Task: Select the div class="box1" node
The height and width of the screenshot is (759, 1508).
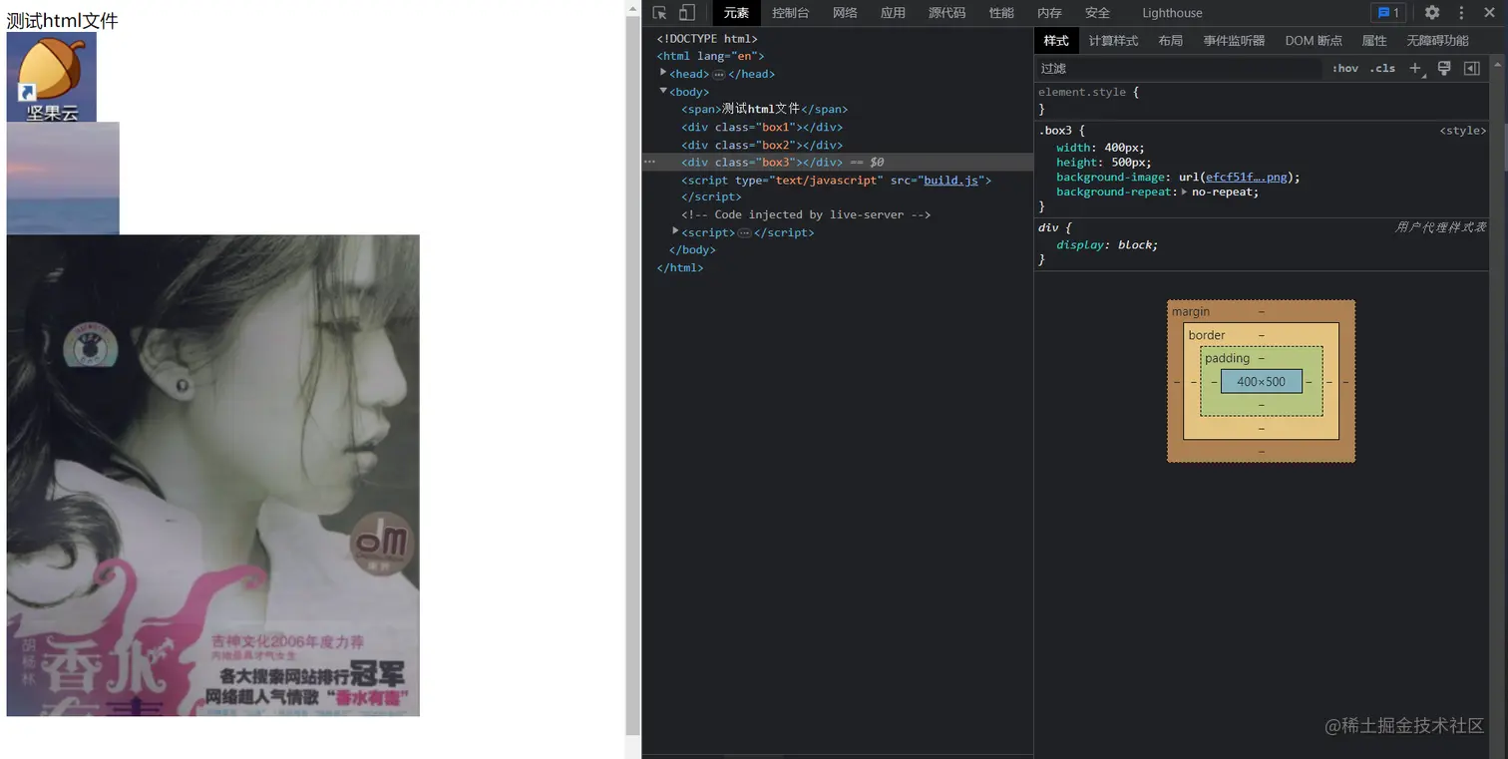Action: tap(762, 127)
